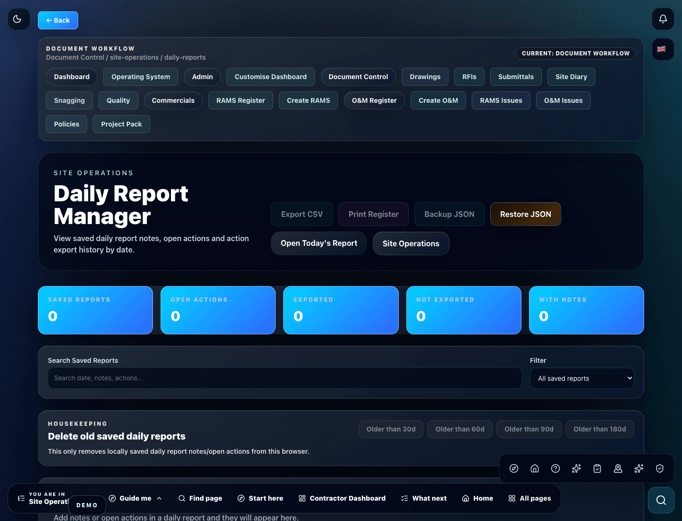
Task: Open Site Diary
Action: [x=571, y=77]
